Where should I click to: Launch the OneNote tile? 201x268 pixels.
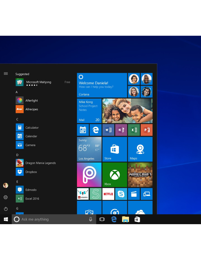point(121,130)
